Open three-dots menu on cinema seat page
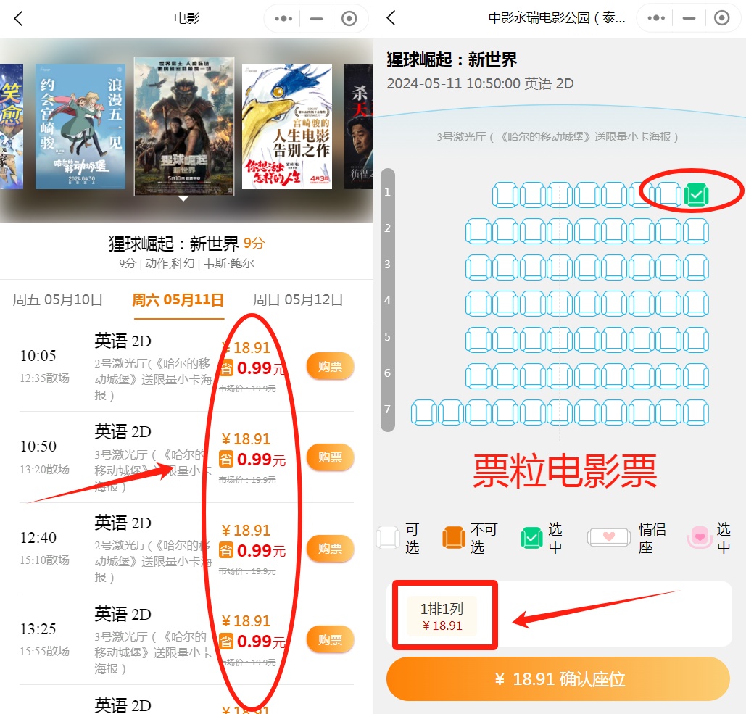Viewport: 746px width, 714px height. [656, 18]
